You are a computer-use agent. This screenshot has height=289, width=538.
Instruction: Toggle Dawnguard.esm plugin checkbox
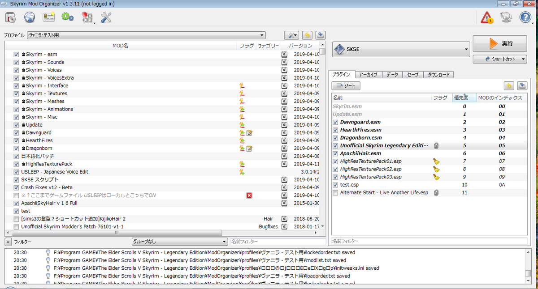(x=335, y=122)
